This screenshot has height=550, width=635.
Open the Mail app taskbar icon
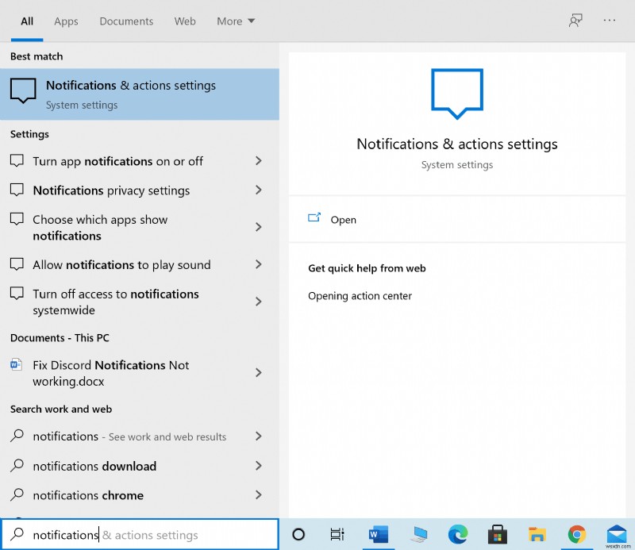(x=617, y=534)
